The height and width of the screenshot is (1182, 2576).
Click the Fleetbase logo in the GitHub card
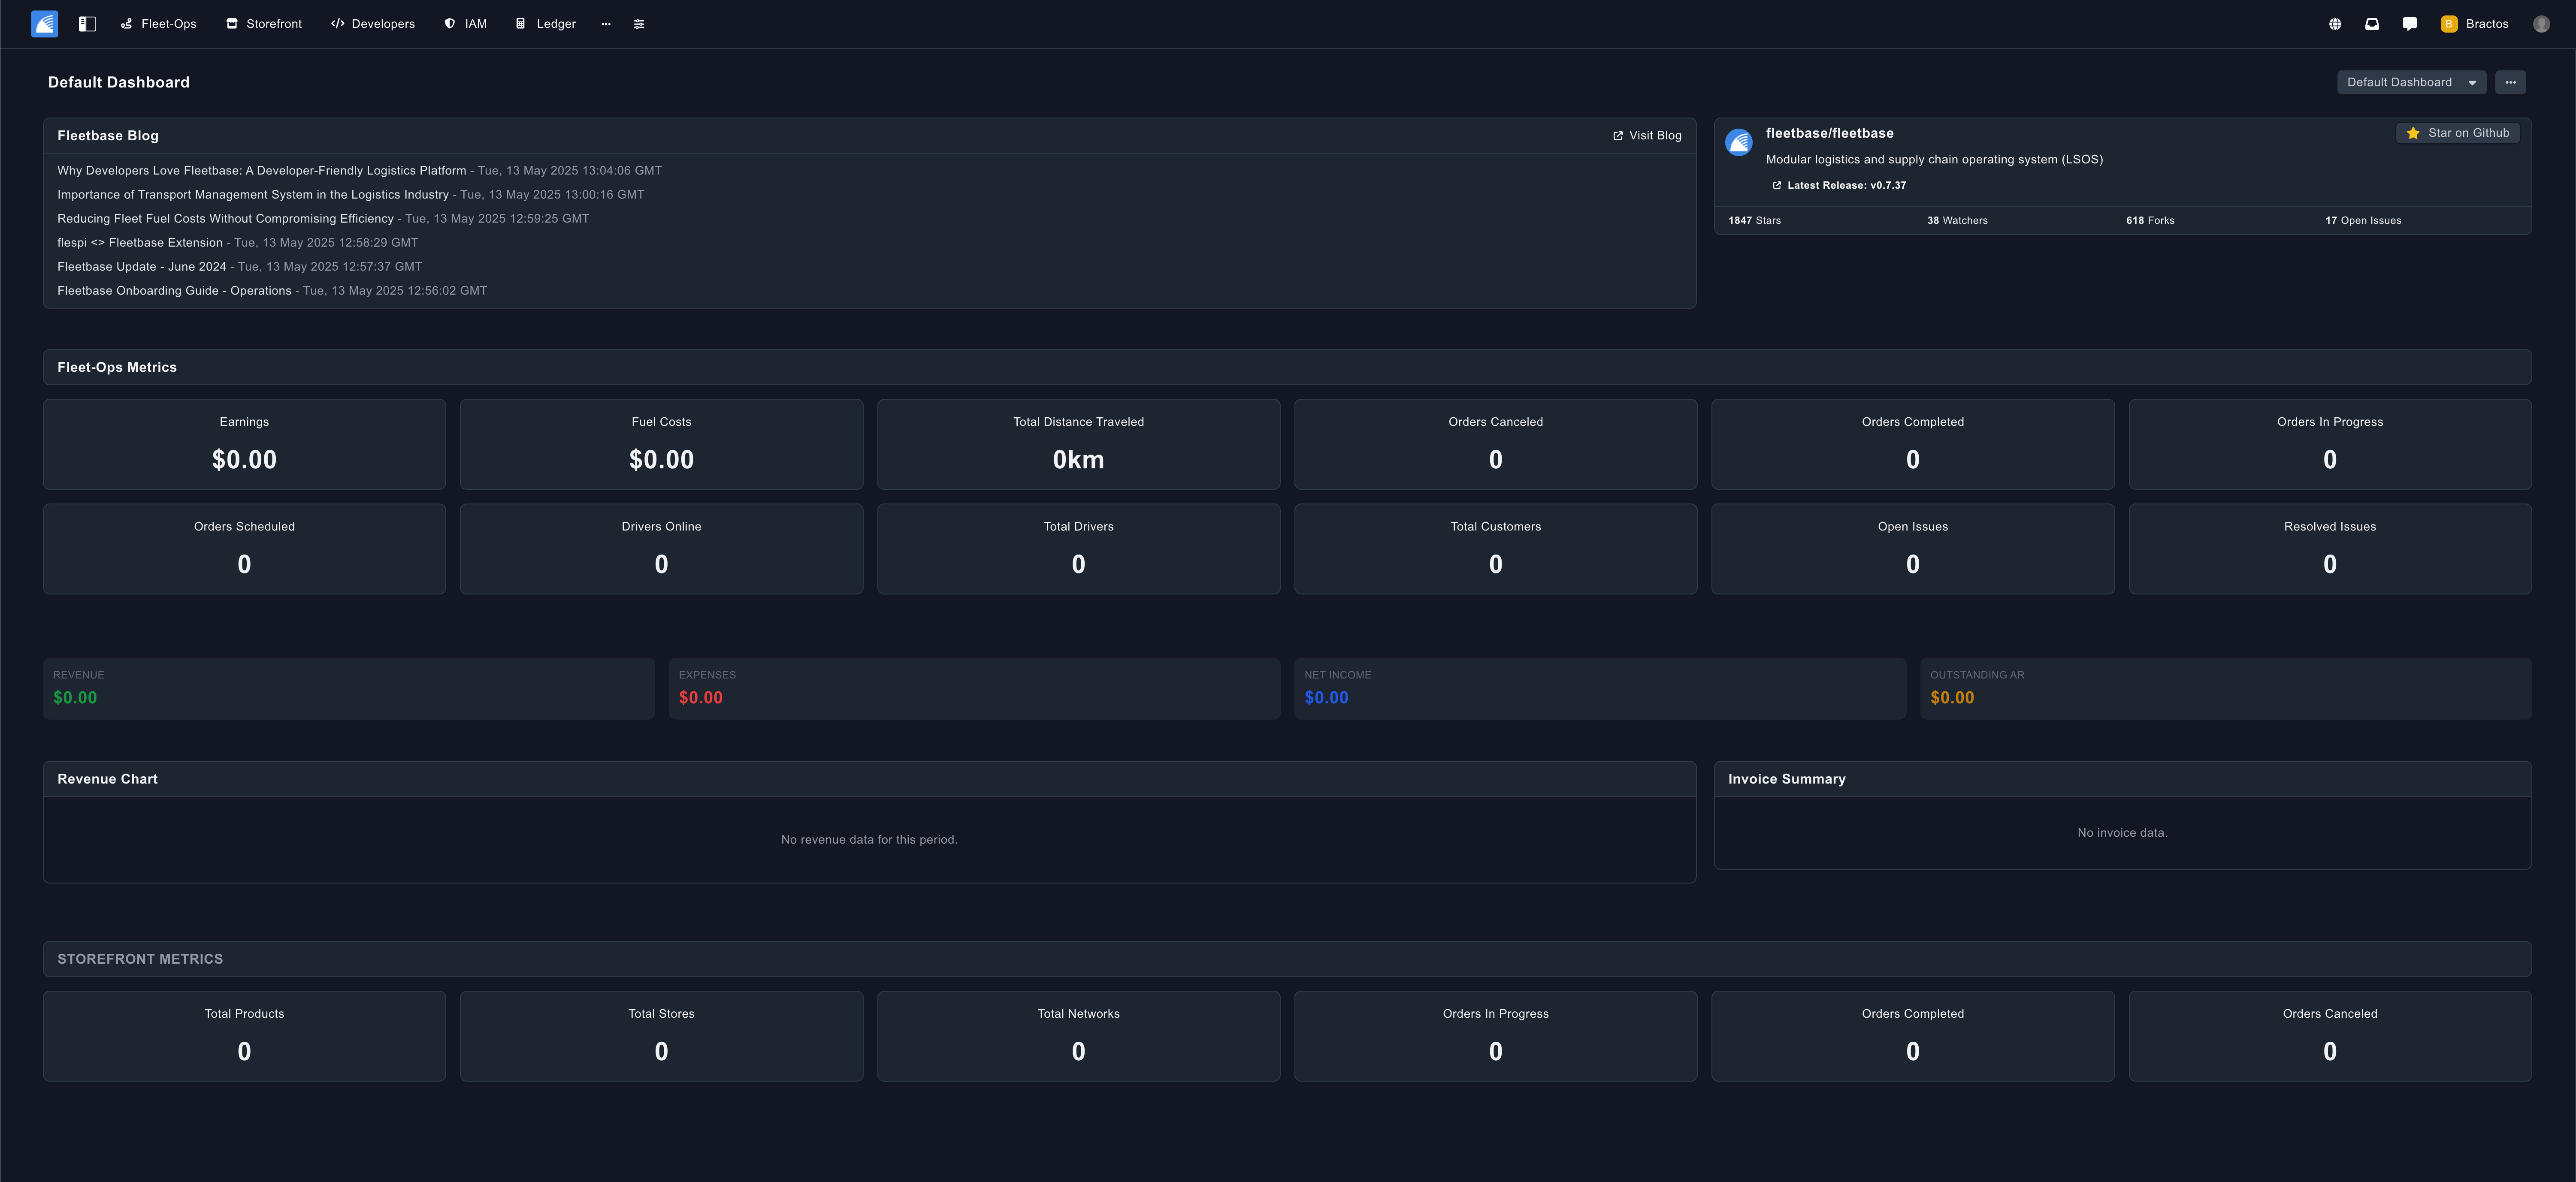[x=1739, y=142]
